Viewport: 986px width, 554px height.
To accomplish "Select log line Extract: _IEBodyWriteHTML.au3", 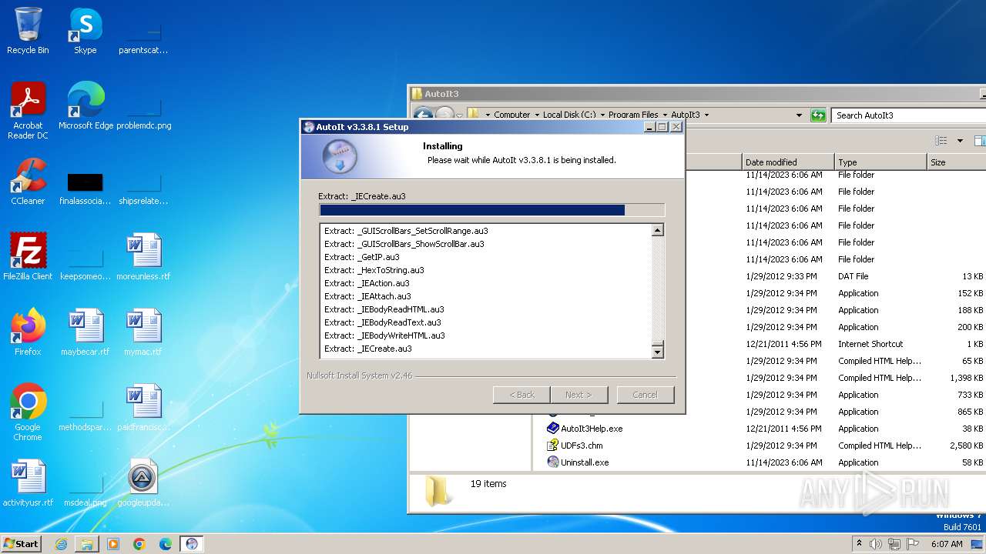I will [384, 335].
